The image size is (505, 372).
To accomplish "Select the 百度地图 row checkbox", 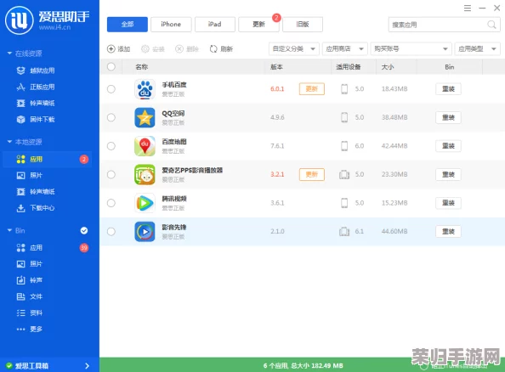I will coord(111,146).
